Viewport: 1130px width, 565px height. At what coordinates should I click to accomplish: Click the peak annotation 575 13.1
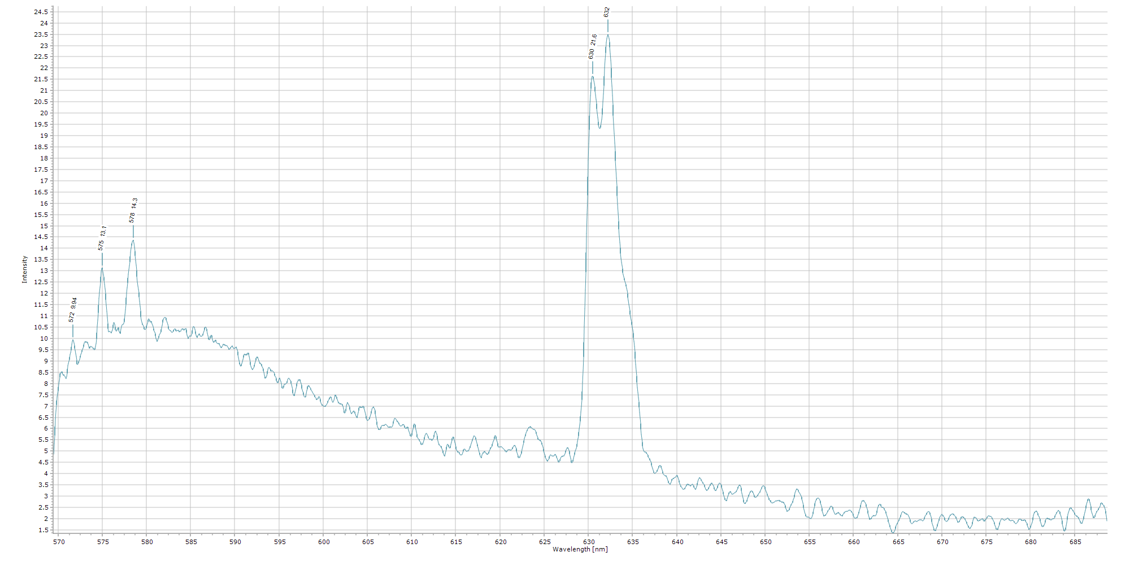[102, 237]
